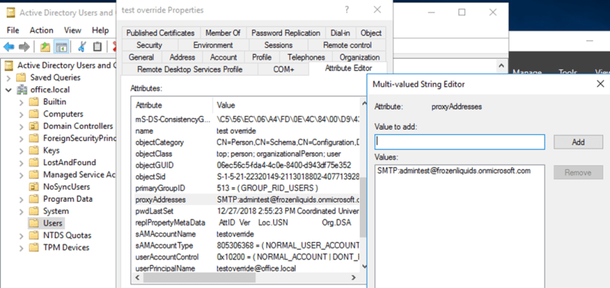Collapse the office.local domain node

coord(8,90)
